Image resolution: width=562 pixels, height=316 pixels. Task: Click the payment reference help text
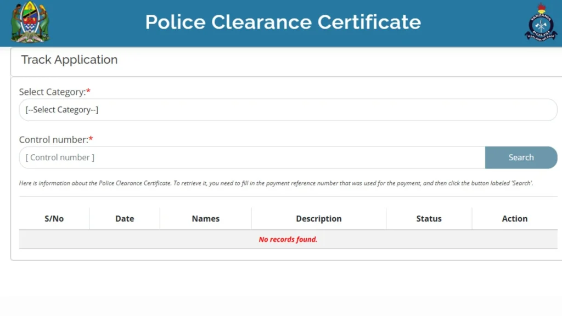click(x=276, y=183)
